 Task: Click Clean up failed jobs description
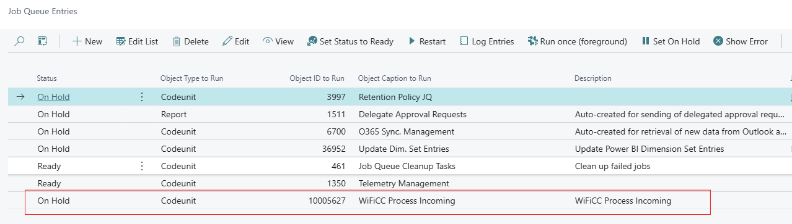pyautogui.click(x=613, y=166)
